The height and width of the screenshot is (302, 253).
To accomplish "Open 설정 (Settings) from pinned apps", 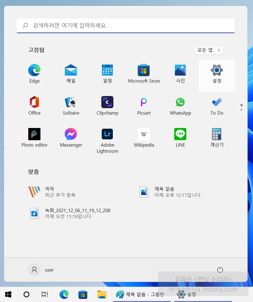I will pyautogui.click(x=217, y=75).
